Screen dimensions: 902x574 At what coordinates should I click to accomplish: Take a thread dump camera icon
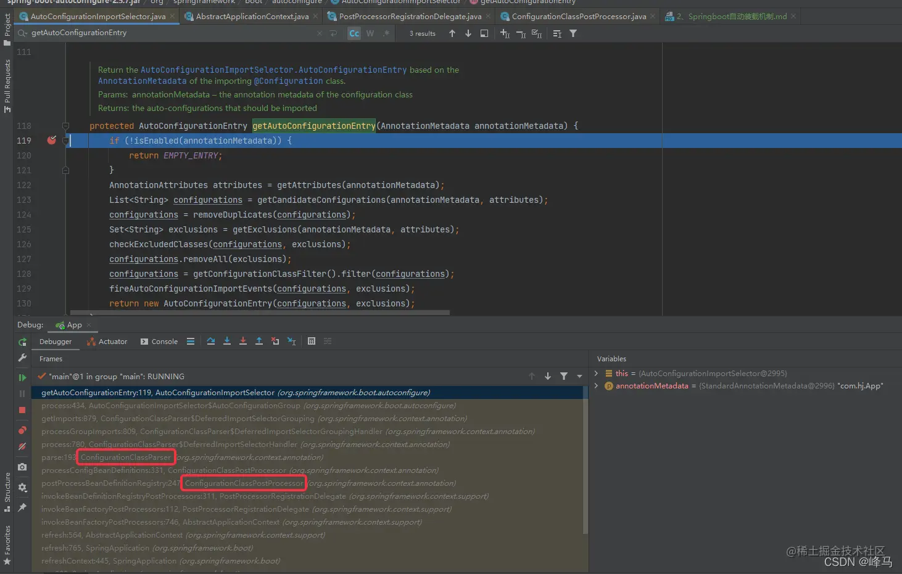click(x=22, y=467)
